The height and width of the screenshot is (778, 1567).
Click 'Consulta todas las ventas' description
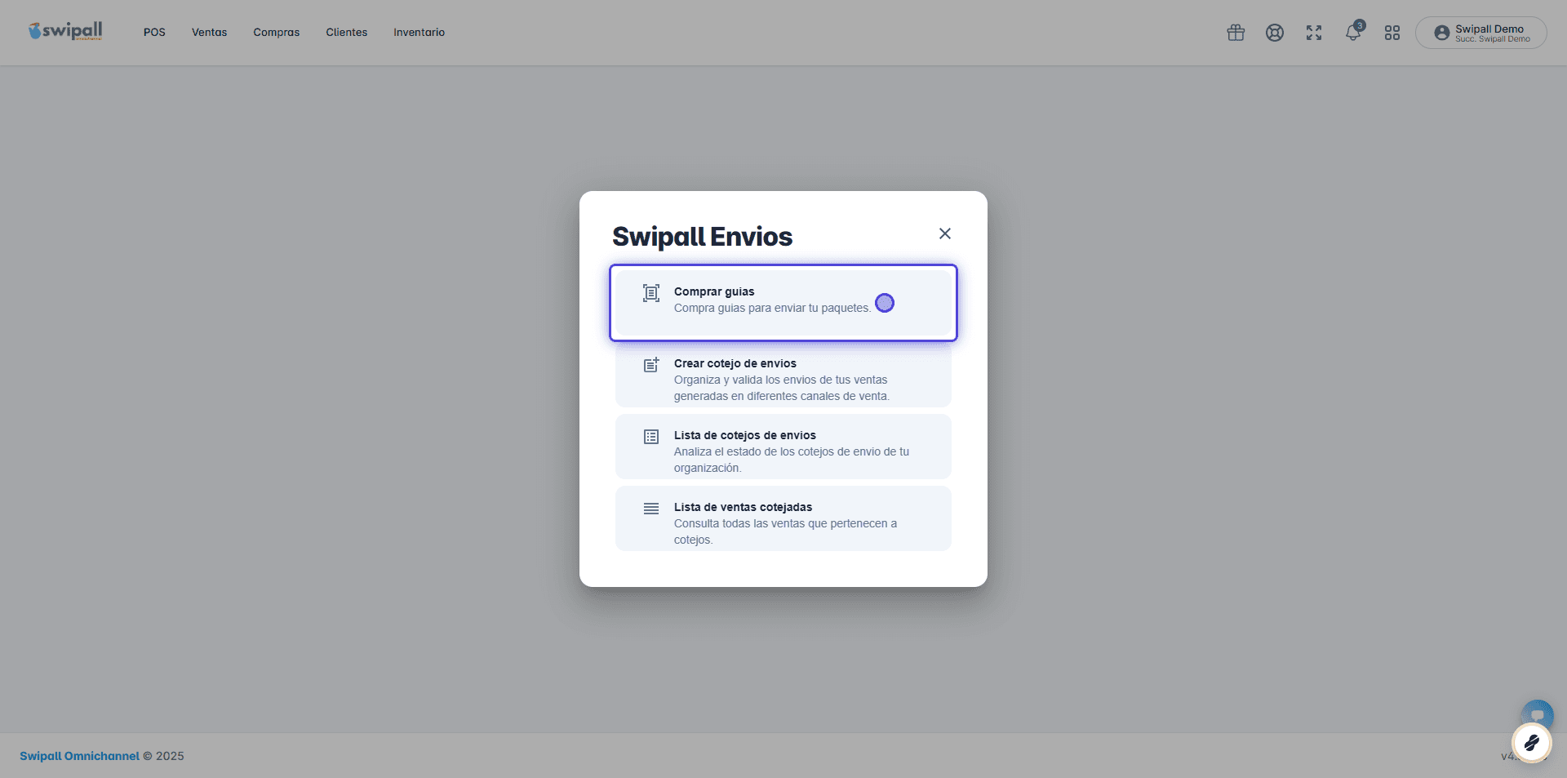click(785, 531)
